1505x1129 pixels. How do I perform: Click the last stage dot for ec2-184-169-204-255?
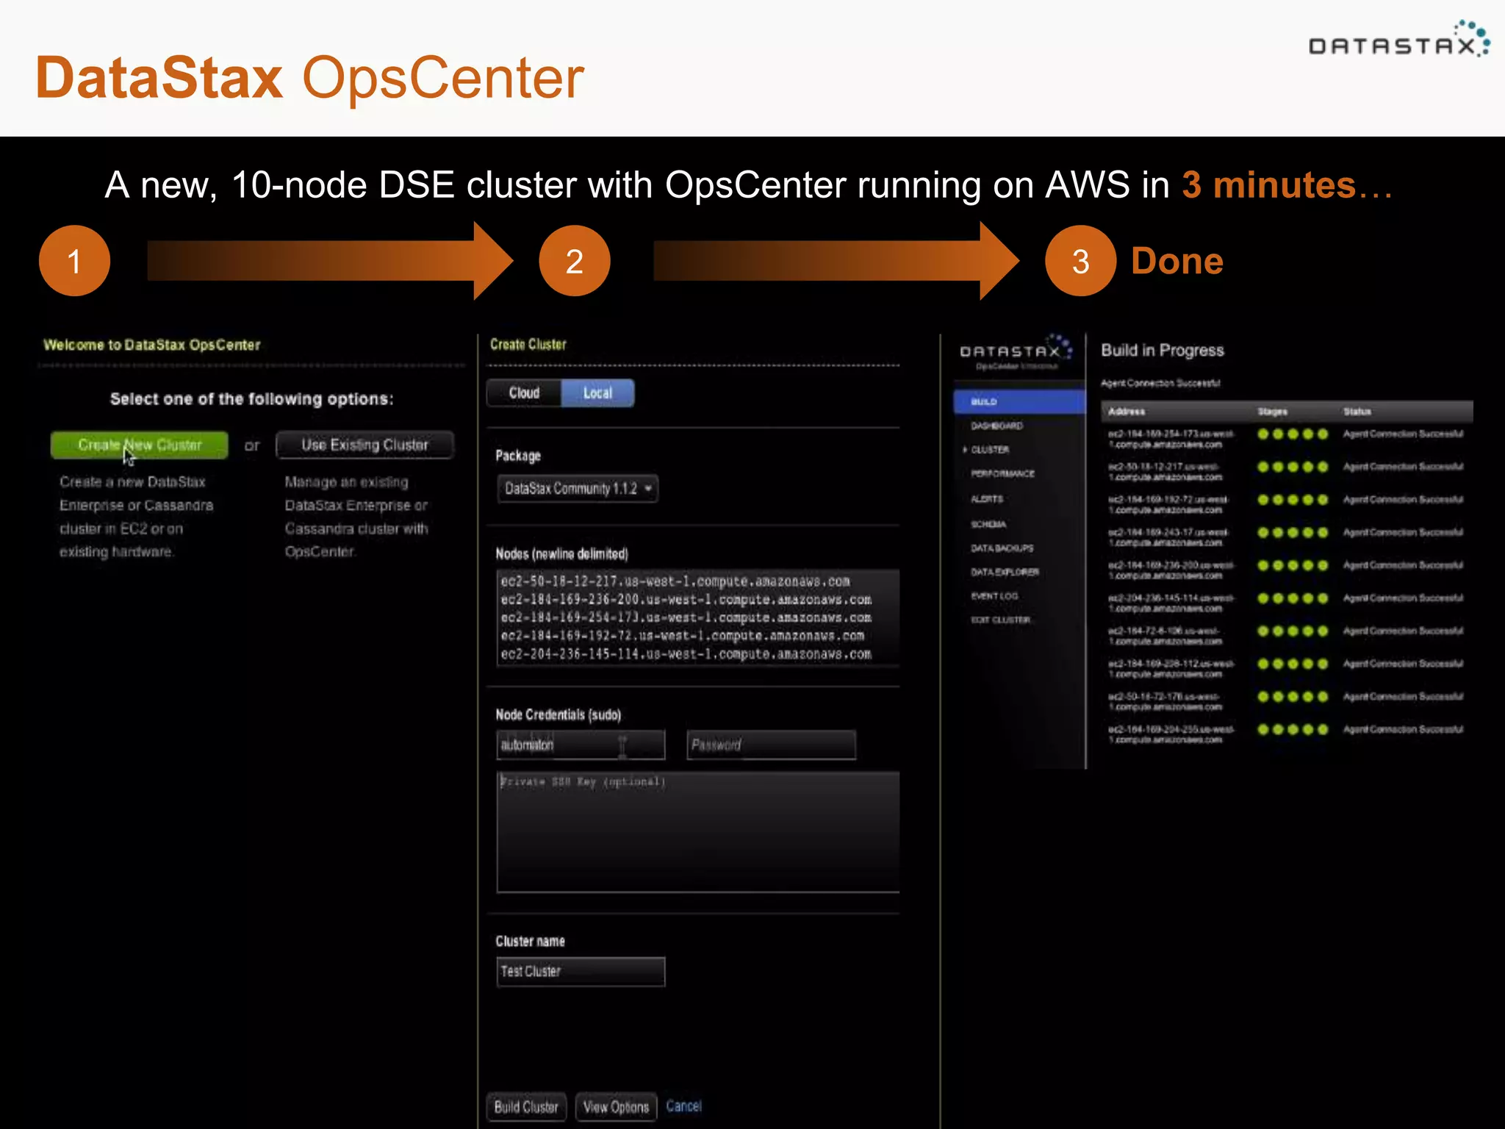1323,729
